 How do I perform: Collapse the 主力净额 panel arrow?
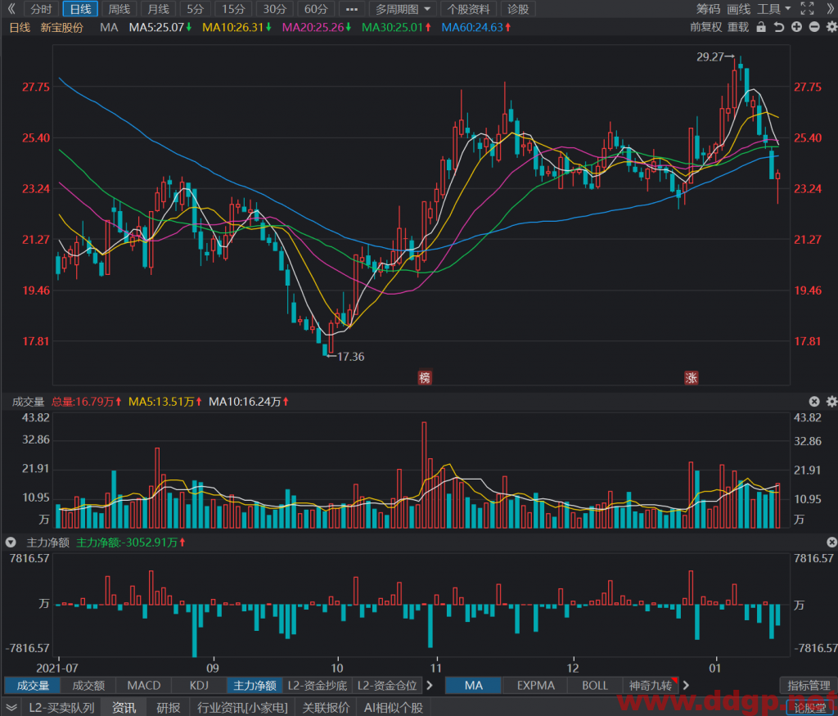tap(11, 543)
